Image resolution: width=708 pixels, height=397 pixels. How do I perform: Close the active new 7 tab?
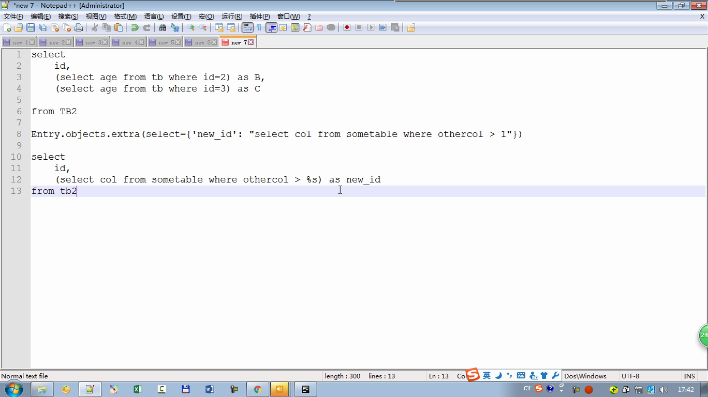251,42
